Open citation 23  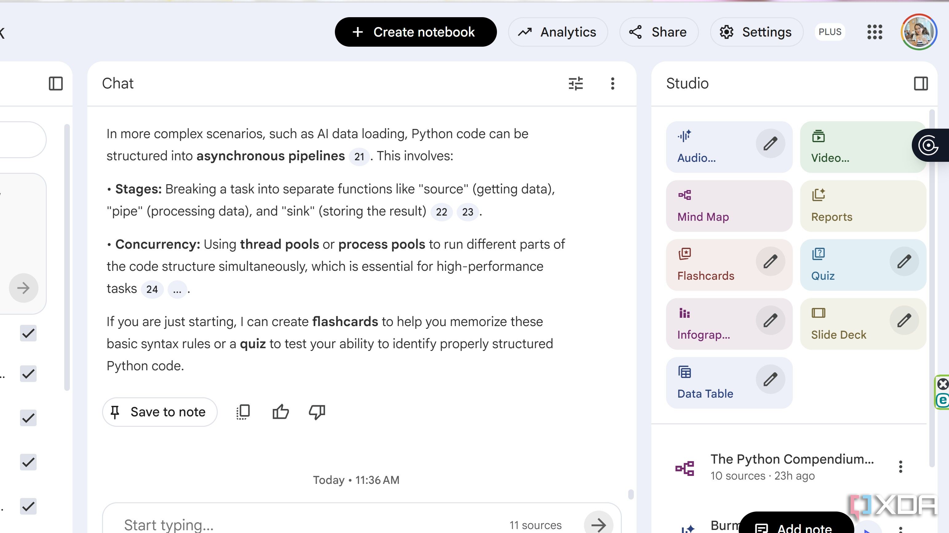(x=467, y=212)
